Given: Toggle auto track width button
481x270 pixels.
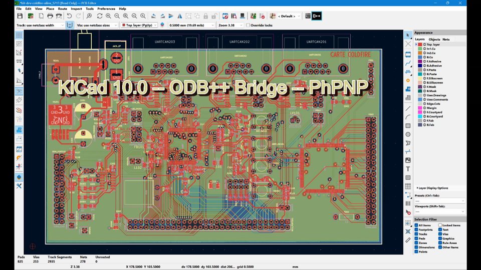Looking at the screenshot, I should 70,25.
